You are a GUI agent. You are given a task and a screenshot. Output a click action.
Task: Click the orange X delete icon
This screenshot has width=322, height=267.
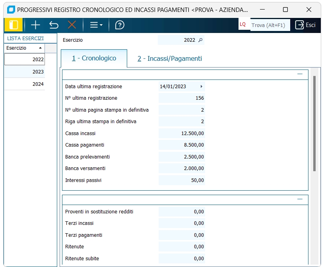tap(72, 25)
